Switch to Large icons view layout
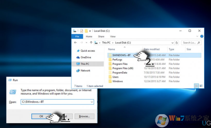The image size is (211, 128). tap(201, 86)
